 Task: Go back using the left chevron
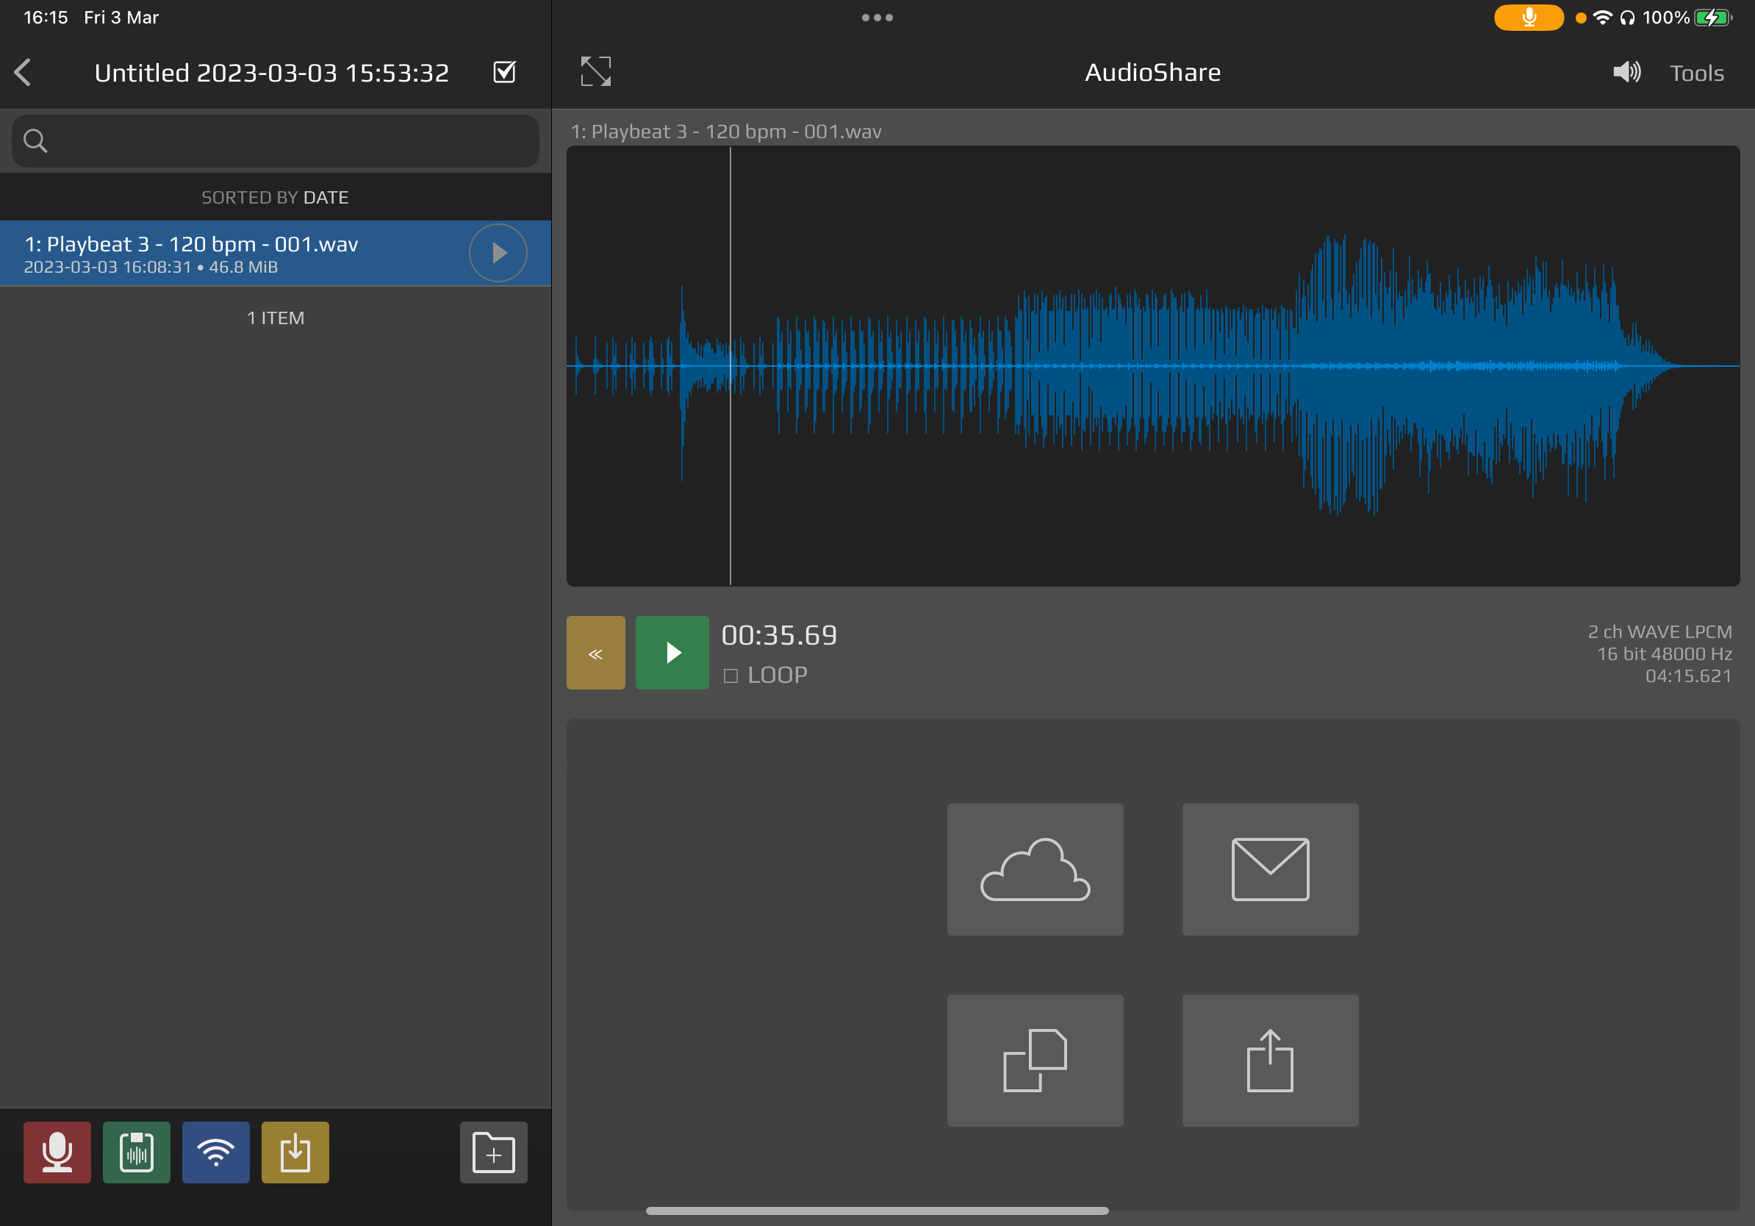(x=23, y=73)
